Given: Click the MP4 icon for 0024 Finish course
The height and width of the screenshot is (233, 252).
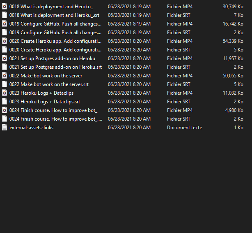Looking at the screenshot, I should coord(5,110).
